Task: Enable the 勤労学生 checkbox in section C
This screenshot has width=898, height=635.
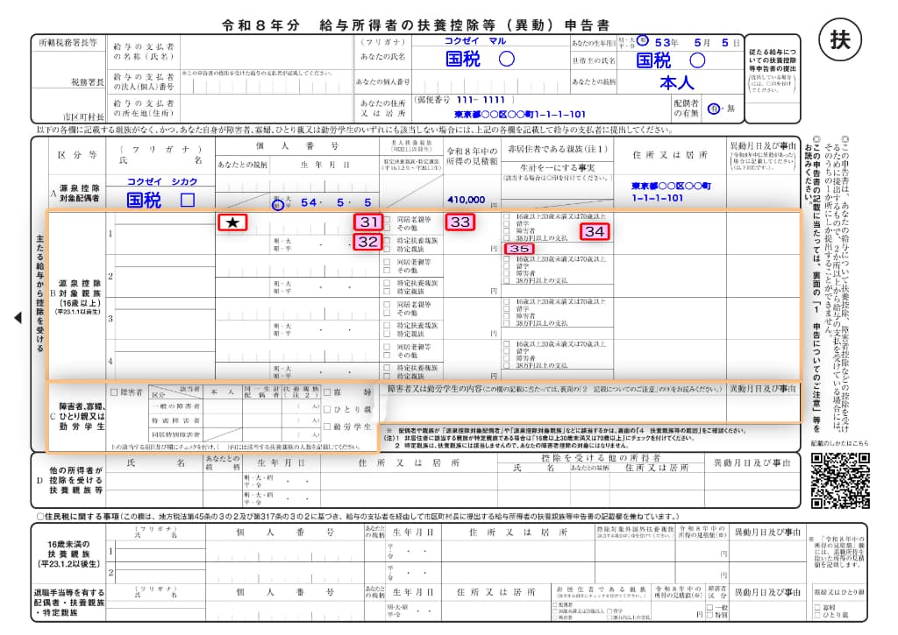Action: [x=327, y=427]
